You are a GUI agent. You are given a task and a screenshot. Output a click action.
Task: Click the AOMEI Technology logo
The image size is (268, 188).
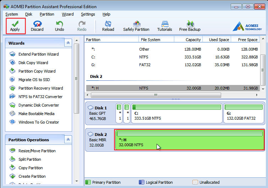[247, 27]
